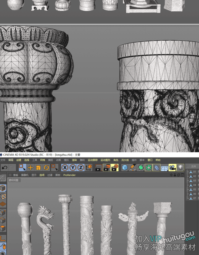The image size is (199, 255).
Task: Toggle Y axis lock
Action: [x=73, y=168]
